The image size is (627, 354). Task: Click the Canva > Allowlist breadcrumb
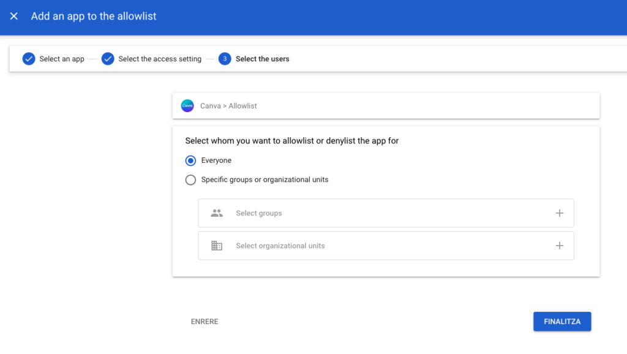(x=228, y=106)
